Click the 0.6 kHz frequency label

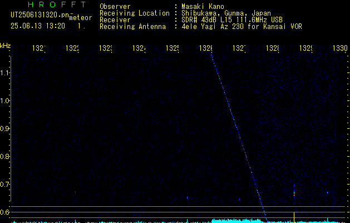4,212
